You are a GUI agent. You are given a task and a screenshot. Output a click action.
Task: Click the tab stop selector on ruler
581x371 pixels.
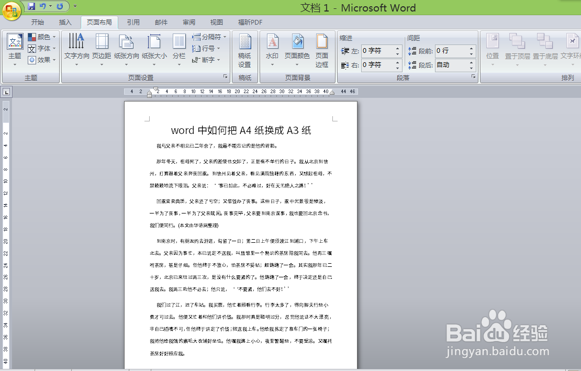7,92
